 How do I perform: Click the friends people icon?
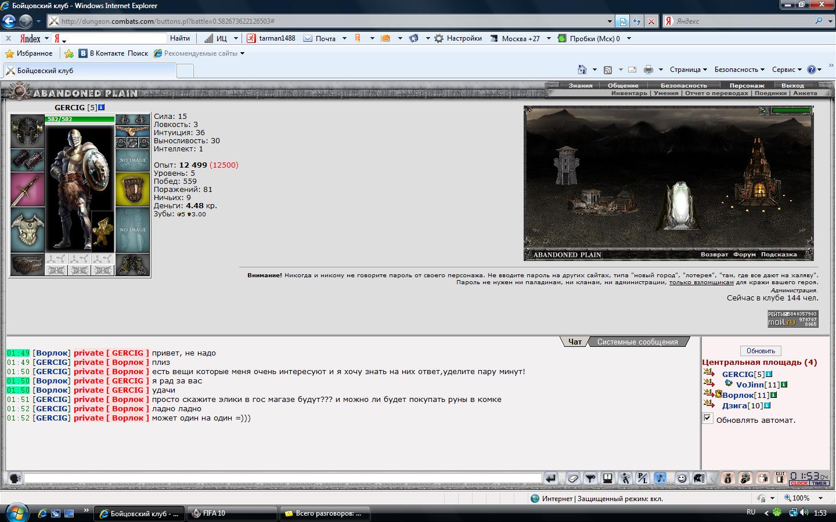coord(763,478)
